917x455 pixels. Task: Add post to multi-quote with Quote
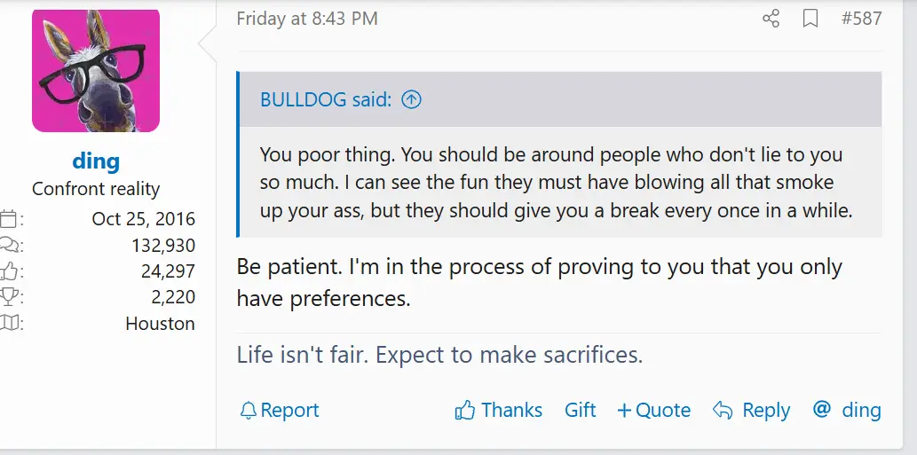662,411
